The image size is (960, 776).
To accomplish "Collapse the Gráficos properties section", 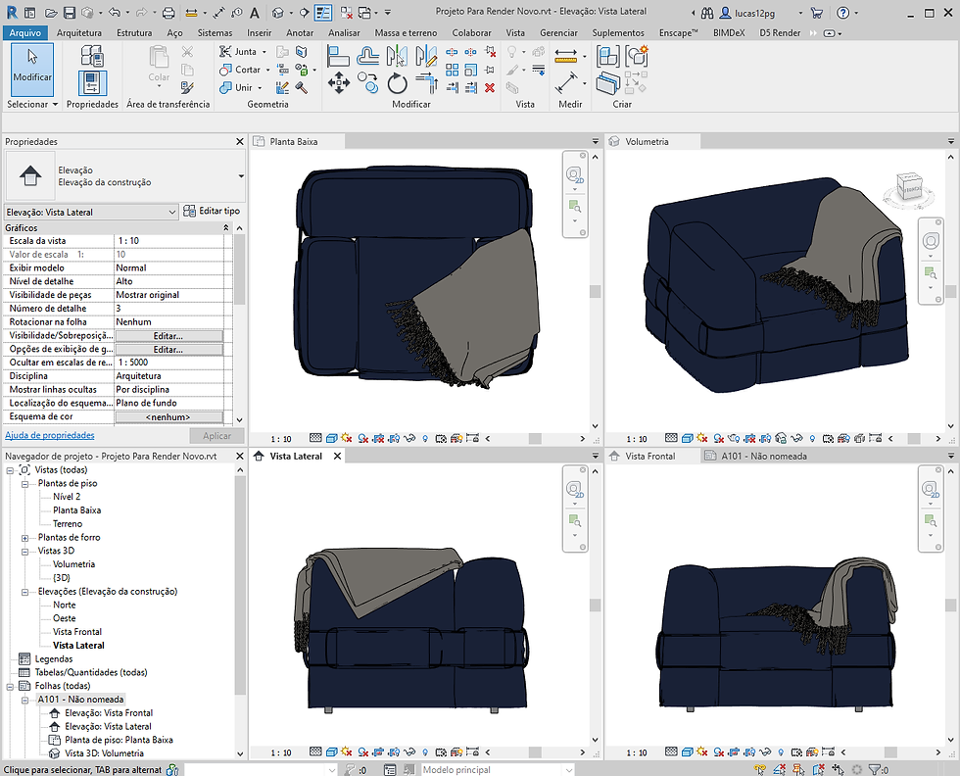I will pos(226,228).
